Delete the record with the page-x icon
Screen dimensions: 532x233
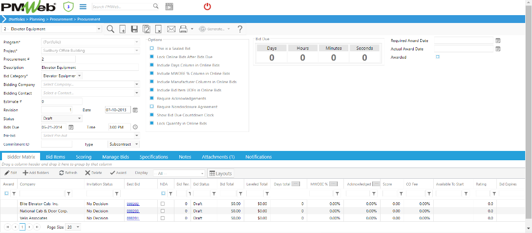point(158,29)
